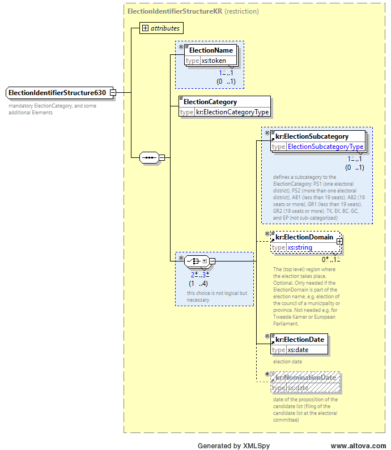Click the restriction marker beside kr:ElectionSubcategory

pyautogui.click(x=267, y=132)
